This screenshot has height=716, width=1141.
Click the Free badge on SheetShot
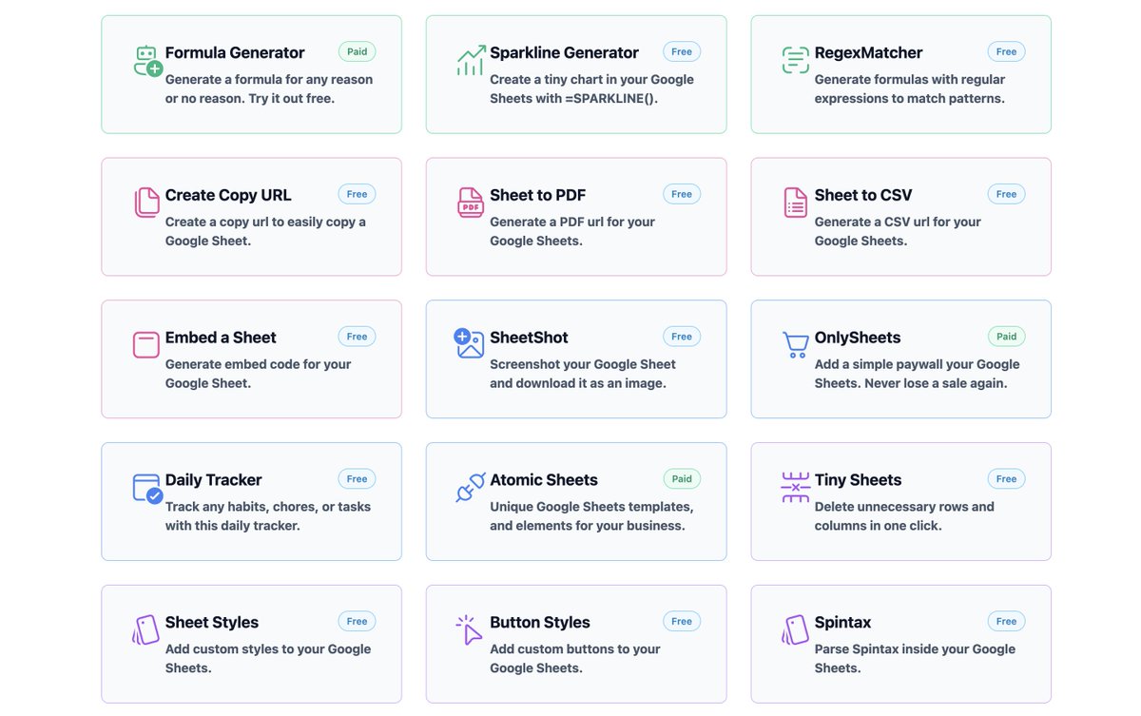coord(681,336)
